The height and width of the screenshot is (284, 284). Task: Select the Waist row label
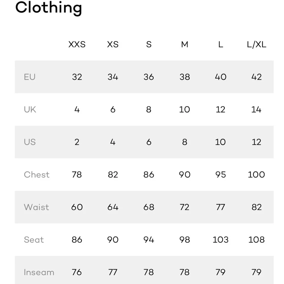[36, 207]
